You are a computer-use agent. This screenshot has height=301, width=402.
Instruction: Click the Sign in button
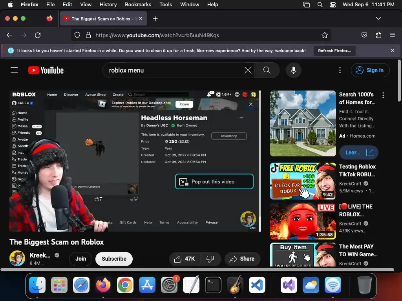[x=370, y=70]
